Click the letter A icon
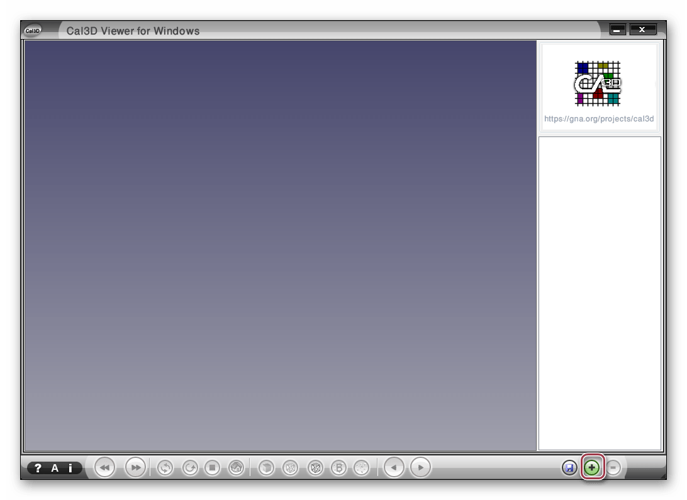The image size is (687, 500). pyautogui.click(x=55, y=468)
